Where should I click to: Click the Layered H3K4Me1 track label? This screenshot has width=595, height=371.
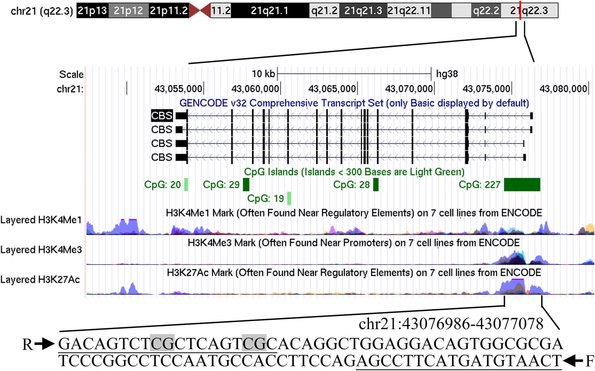click(x=41, y=220)
